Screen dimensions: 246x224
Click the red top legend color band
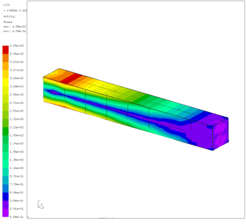[x=5, y=50]
